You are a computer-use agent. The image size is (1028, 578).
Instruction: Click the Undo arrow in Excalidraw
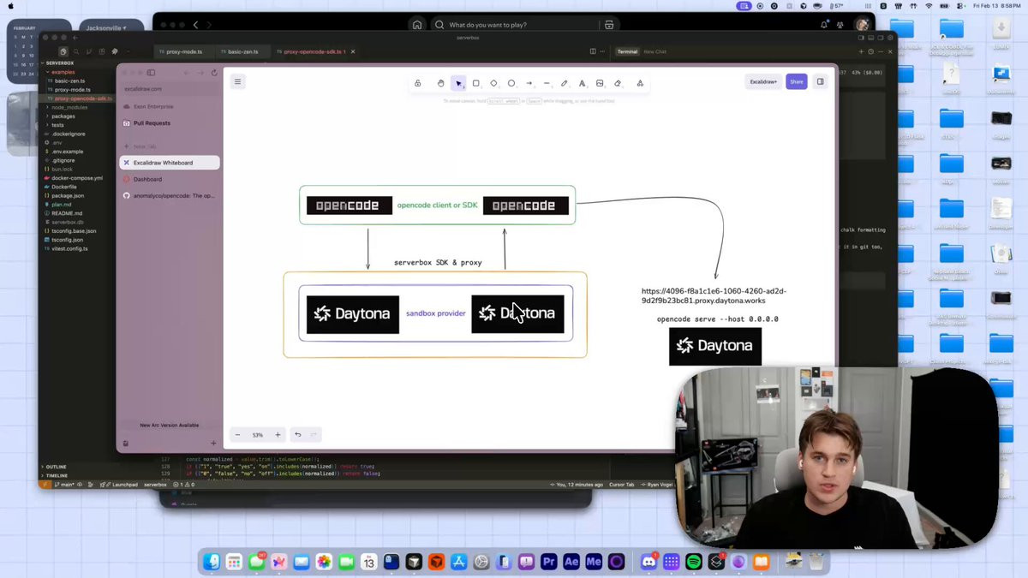(x=297, y=435)
